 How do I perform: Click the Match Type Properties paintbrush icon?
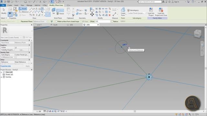(73, 15)
